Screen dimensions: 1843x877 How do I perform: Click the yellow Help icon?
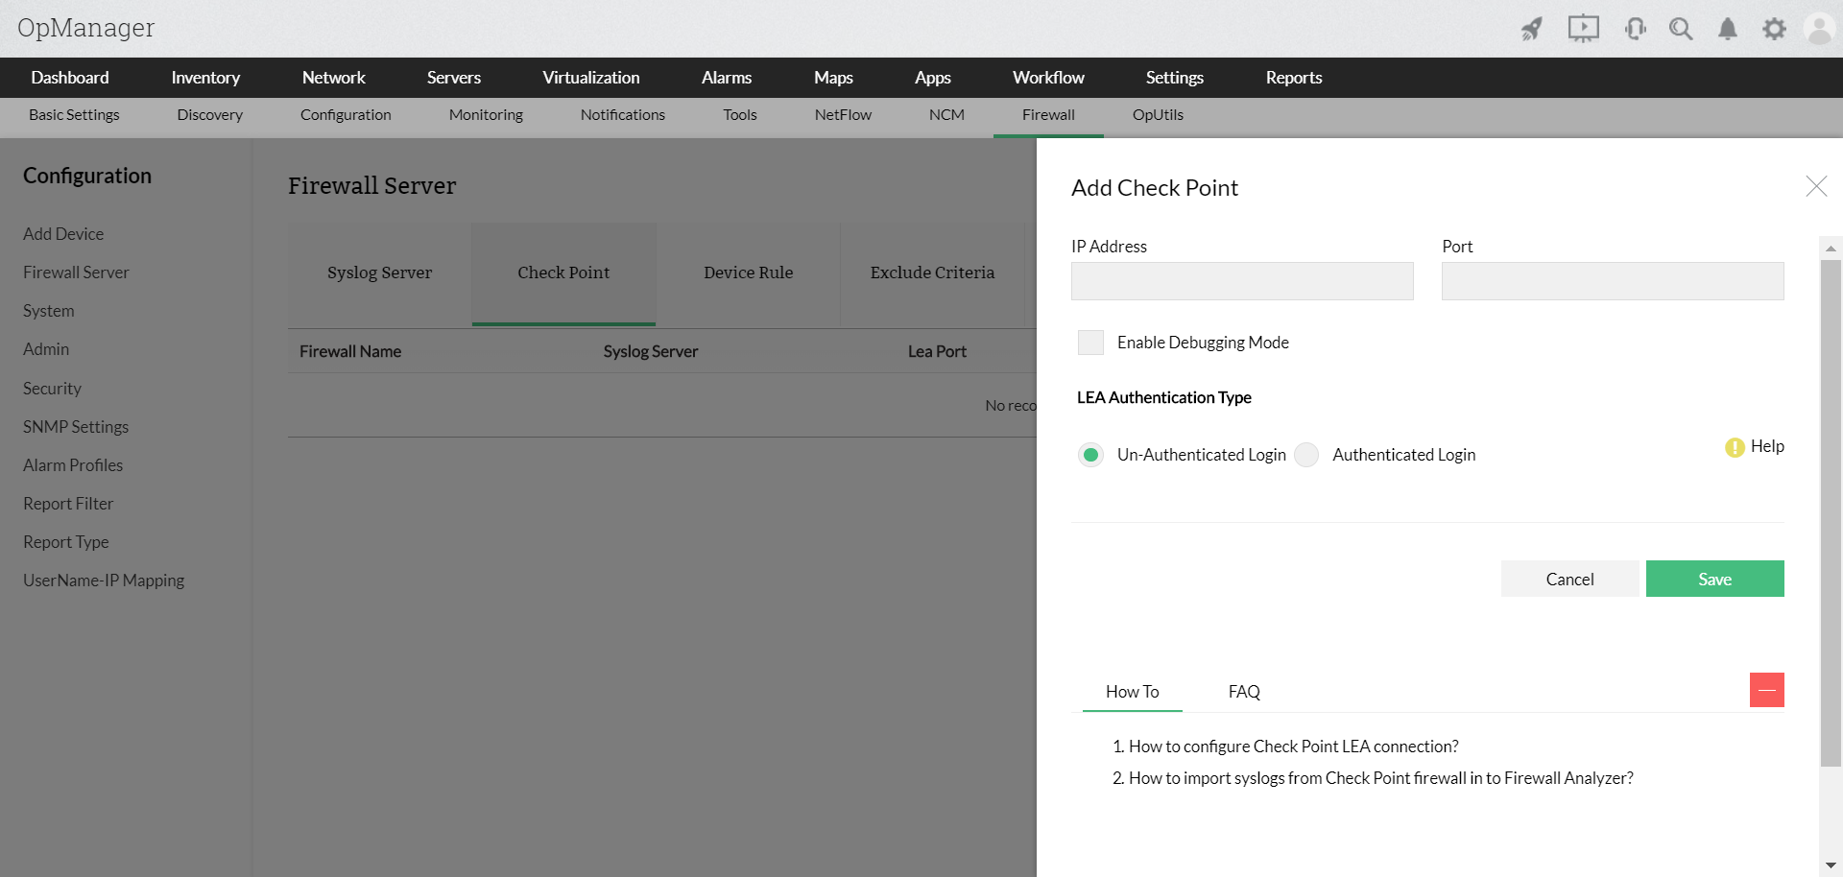[1735, 447]
